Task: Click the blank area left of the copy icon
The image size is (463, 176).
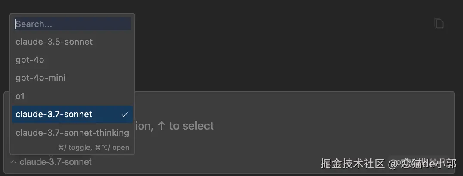Action: (x=387, y=24)
